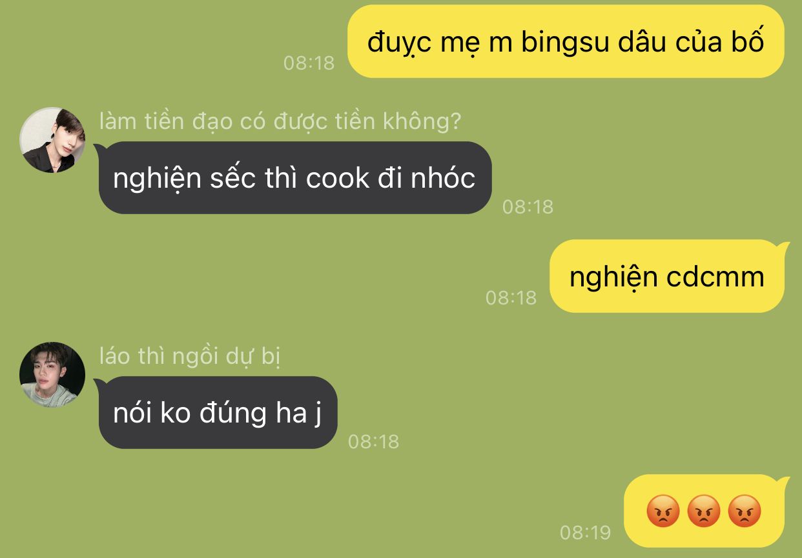The width and height of the screenshot is (802, 558).
Task: Select the 'nghiện cdcmm' yellow message bubble
Action: 667,276
